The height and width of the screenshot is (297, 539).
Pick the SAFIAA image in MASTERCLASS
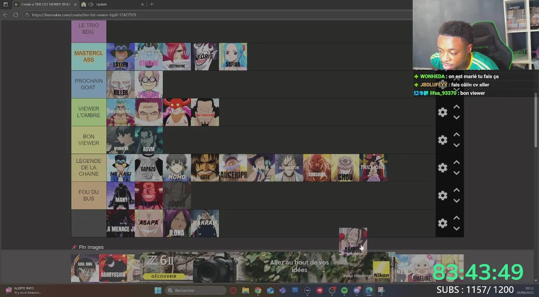click(233, 57)
